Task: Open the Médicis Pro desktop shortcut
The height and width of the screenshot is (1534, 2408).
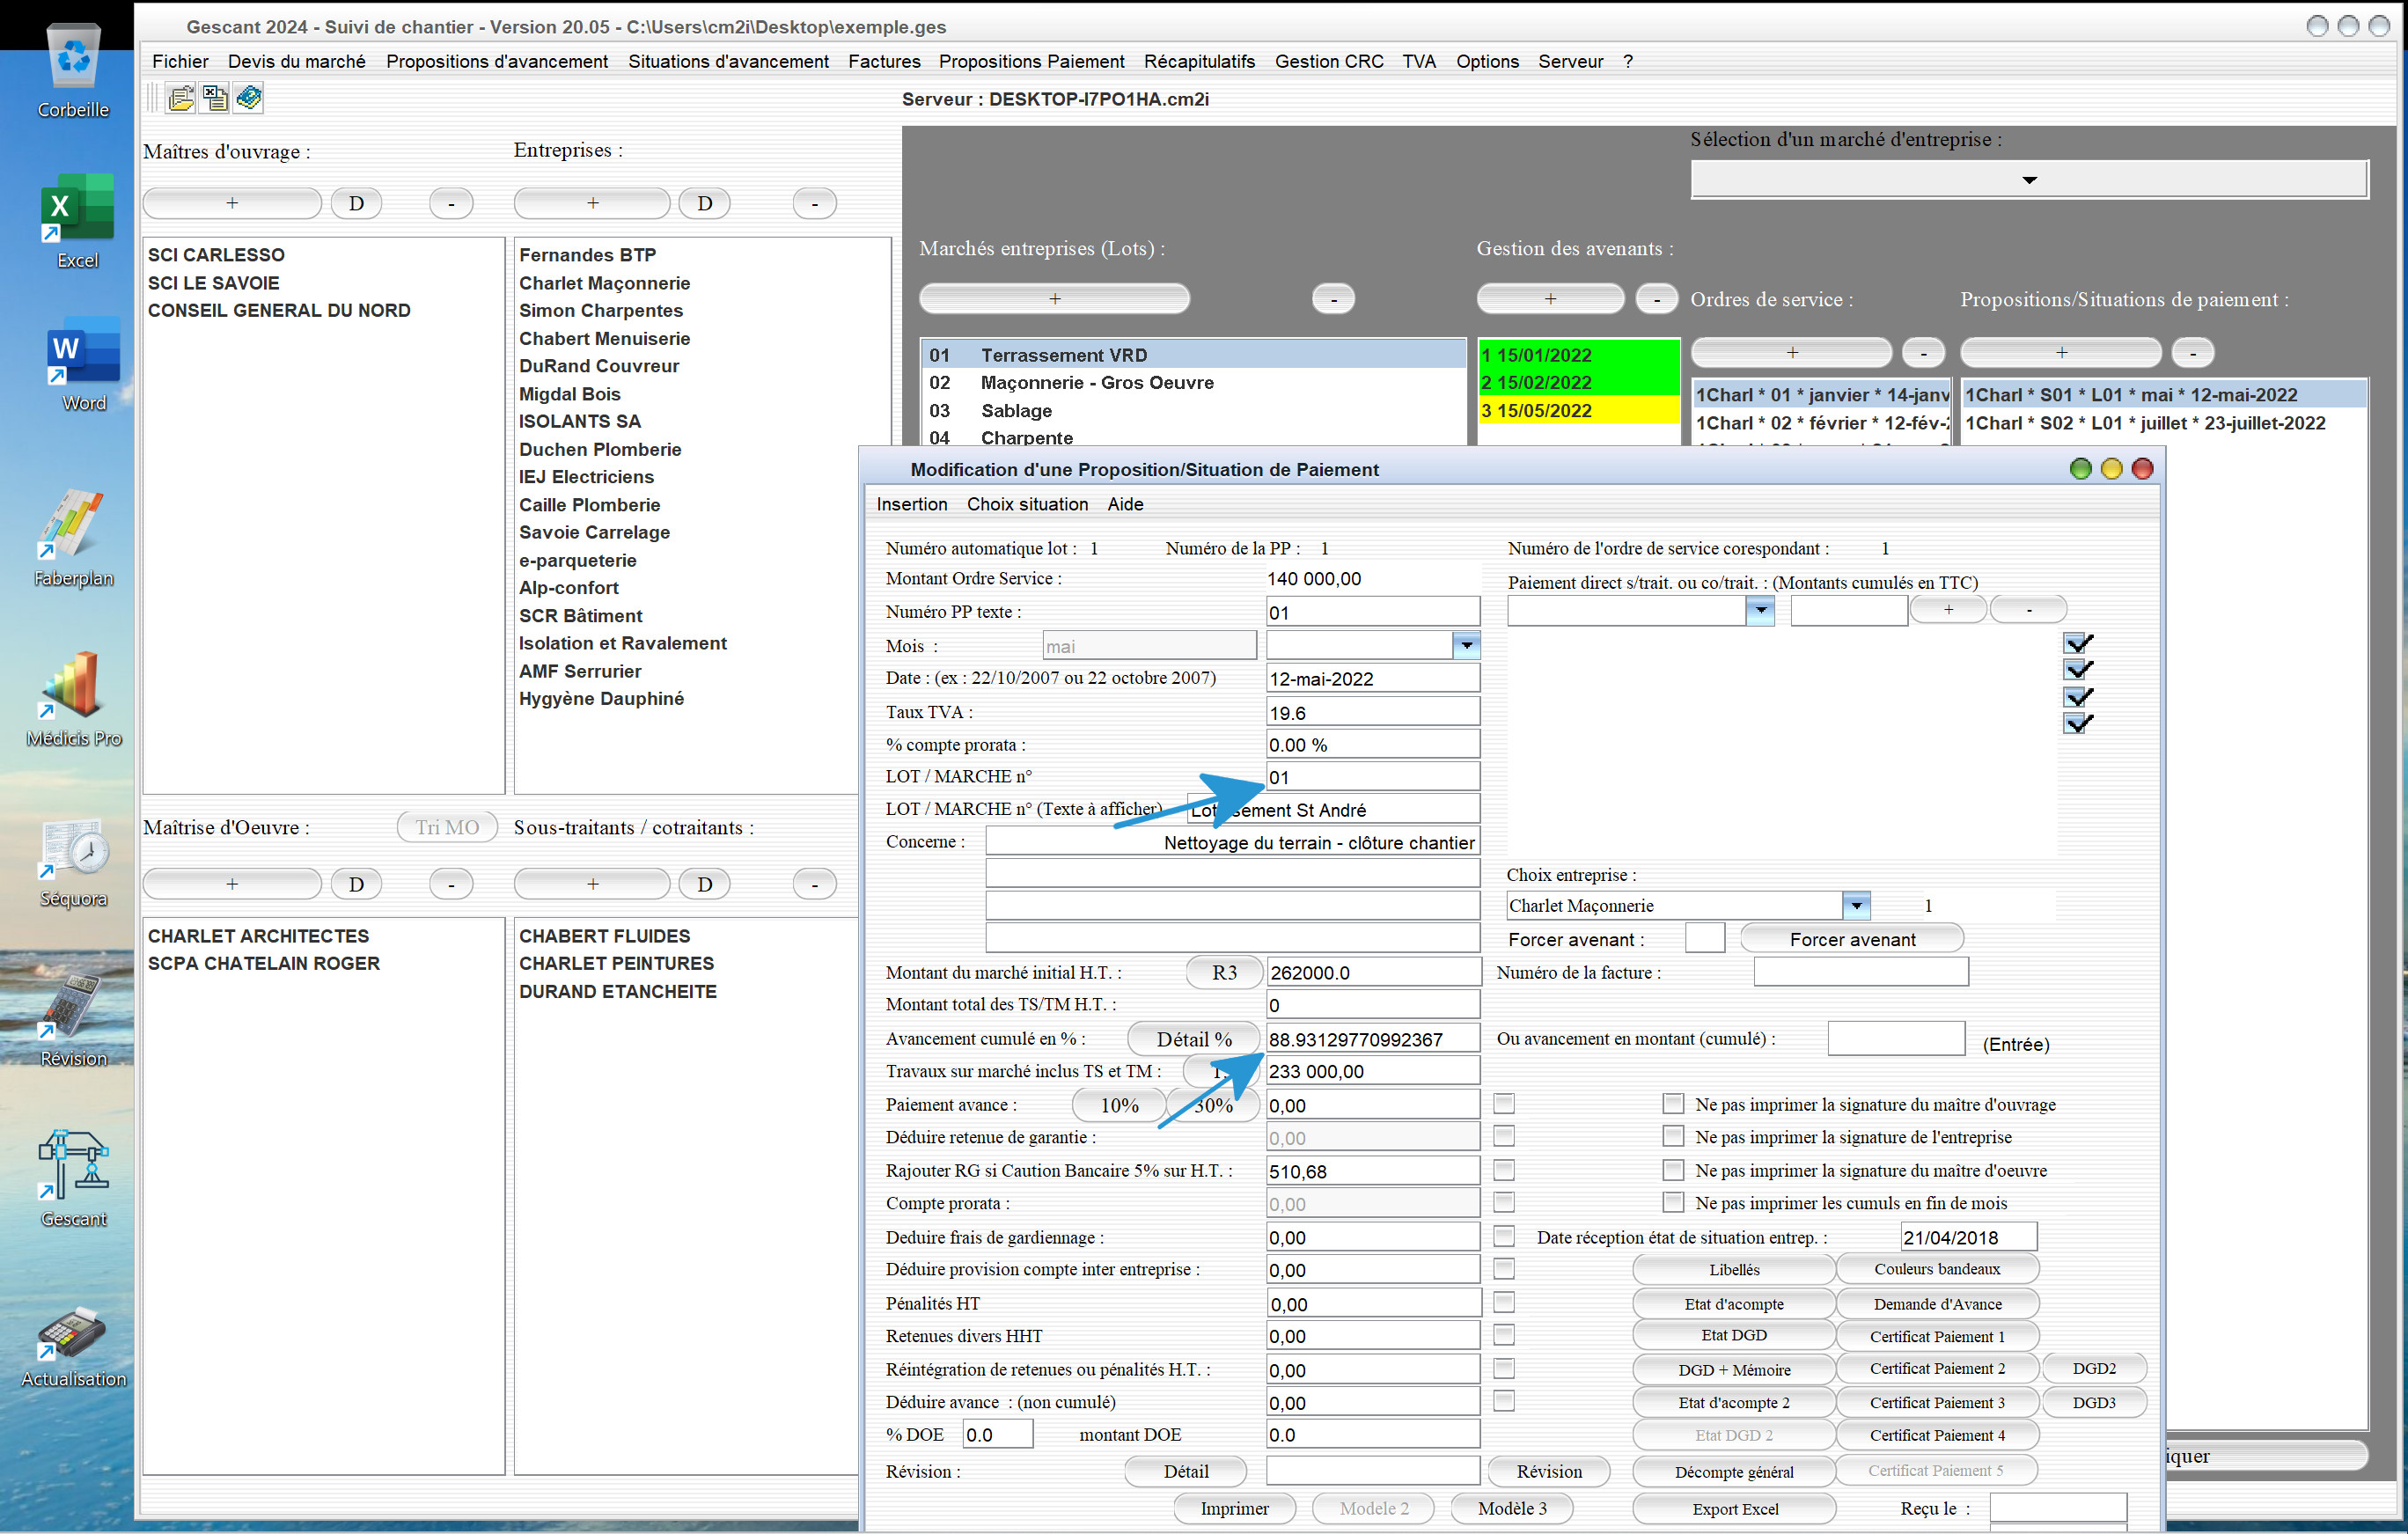Action: point(73,699)
